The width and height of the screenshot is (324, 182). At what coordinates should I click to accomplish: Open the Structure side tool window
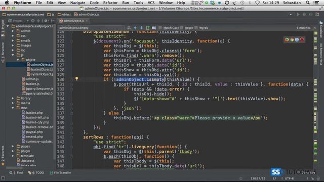pos(3,53)
